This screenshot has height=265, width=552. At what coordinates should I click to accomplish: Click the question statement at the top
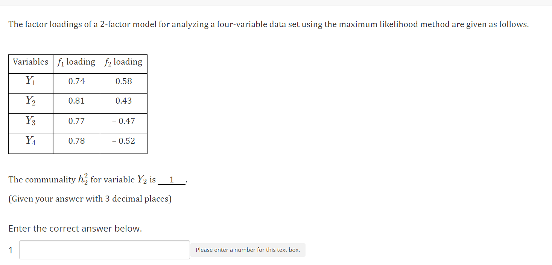click(268, 24)
